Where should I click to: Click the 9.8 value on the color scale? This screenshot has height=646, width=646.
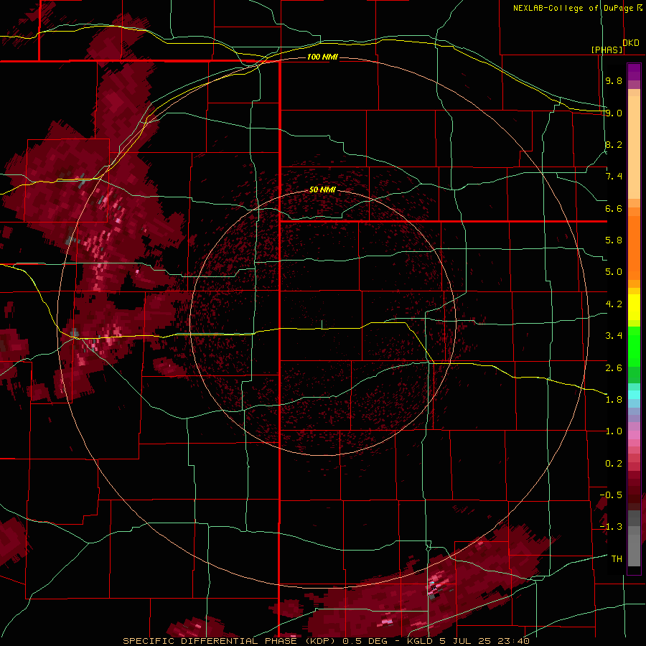[x=614, y=80]
